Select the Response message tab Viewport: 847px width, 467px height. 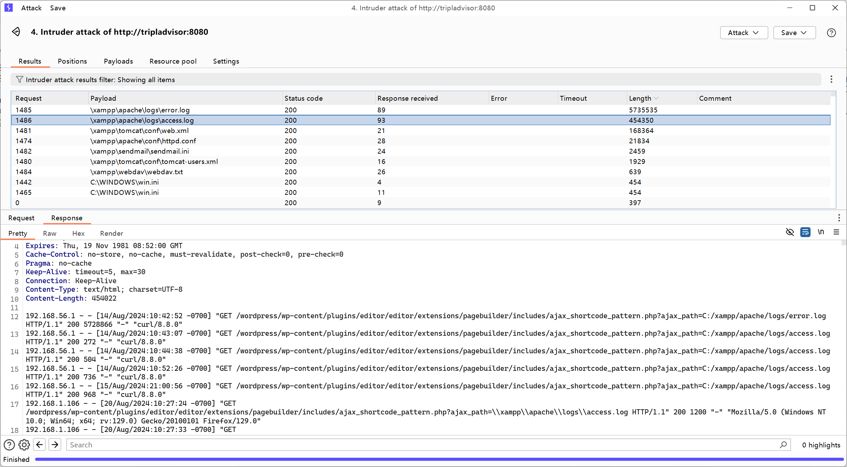(x=67, y=218)
